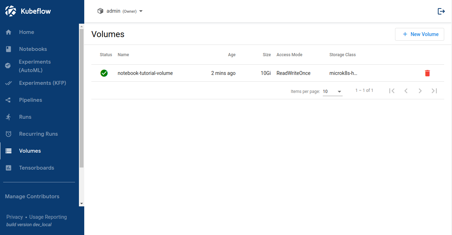
Task: Expand the Items per page dropdown
Action: coord(332,92)
